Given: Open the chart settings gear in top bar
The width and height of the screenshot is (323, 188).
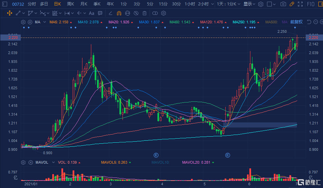Looking at the screenshot, I should 261,4.
